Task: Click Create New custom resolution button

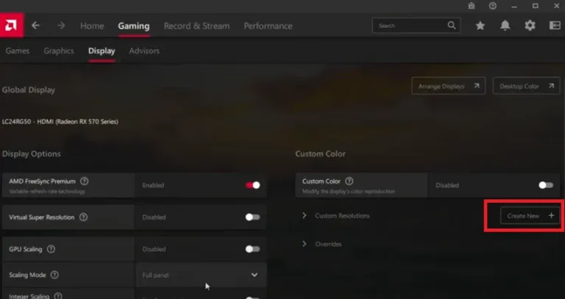Action: coord(530,215)
